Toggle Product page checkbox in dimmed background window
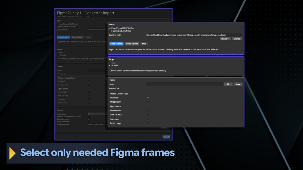 89,103
